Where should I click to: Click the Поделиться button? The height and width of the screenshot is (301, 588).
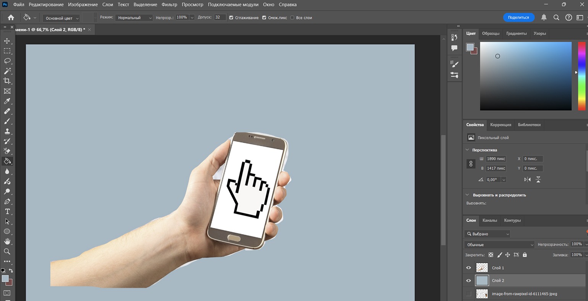518,18
